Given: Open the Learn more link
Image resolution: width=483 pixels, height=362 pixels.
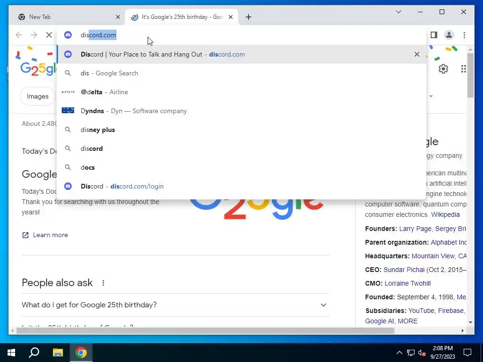Looking at the screenshot, I should tap(45, 235).
